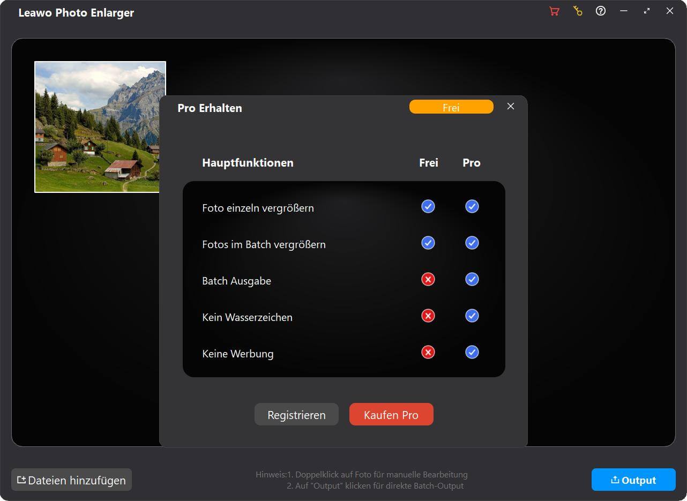Open the shopping cart purchase icon

[x=554, y=11]
